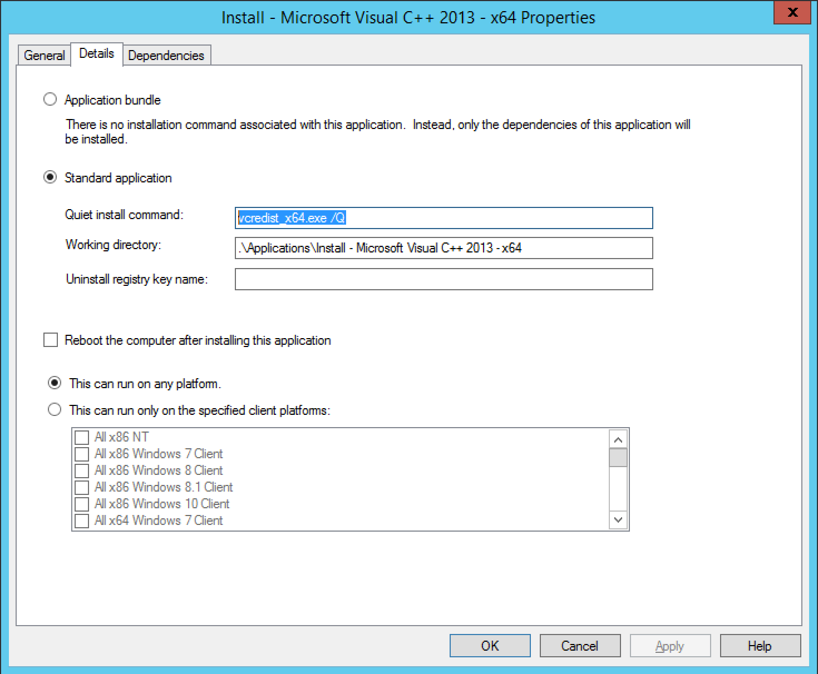Enable reboot after installing this application
The image size is (818, 674).
tap(51, 340)
